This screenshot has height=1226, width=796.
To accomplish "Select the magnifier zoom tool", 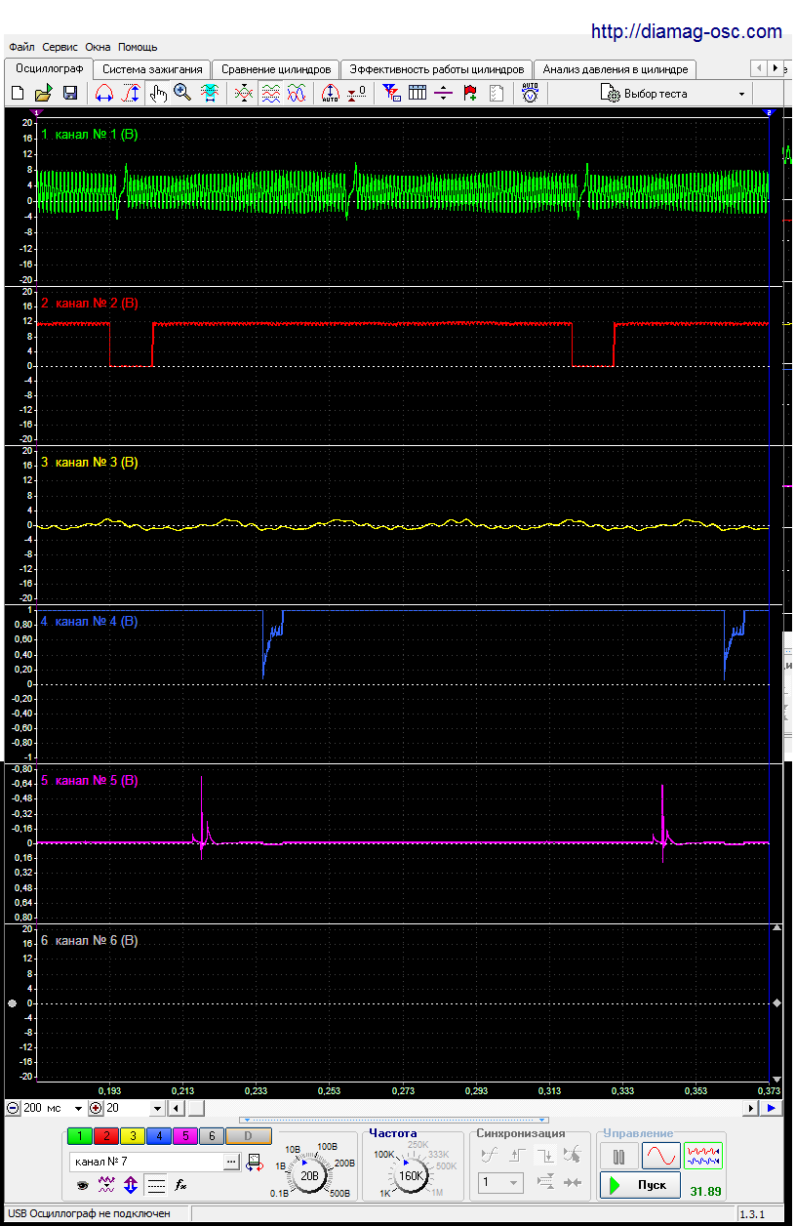I will (x=182, y=94).
